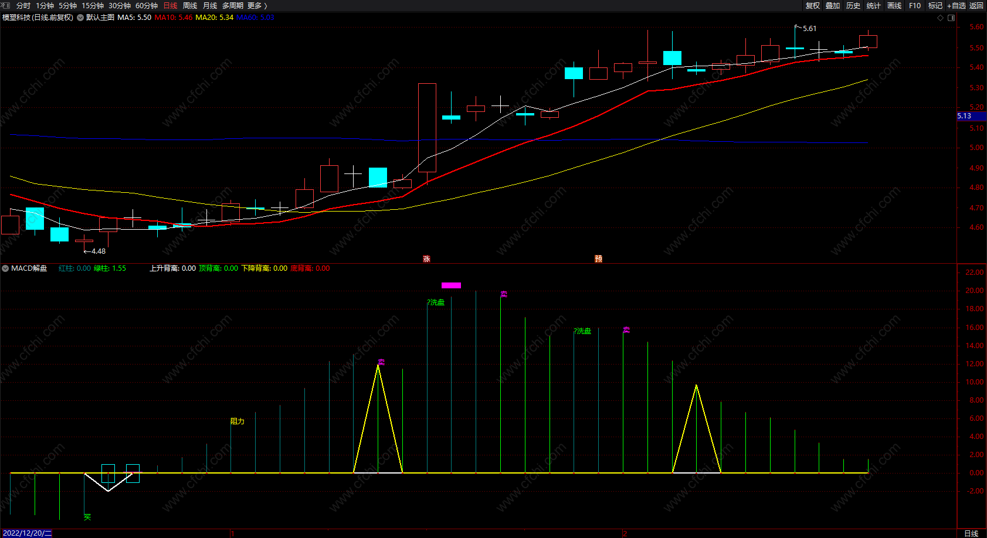Image resolution: width=987 pixels, height=538 pixels.
Task: Click the 红柱: 0.00 readout
Action: pos(74,268)
